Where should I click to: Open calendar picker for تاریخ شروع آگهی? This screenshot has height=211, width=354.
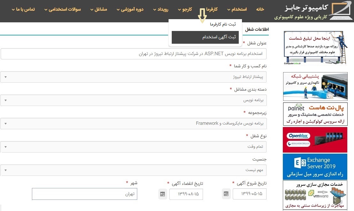(226, 194)
